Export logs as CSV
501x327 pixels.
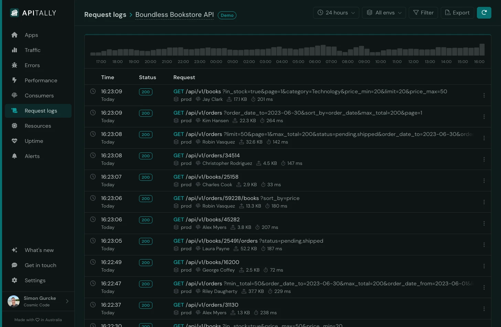click(x=457, y=12)
